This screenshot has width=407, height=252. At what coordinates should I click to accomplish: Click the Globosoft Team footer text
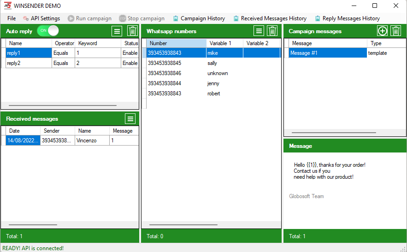[x=307, y=196]
